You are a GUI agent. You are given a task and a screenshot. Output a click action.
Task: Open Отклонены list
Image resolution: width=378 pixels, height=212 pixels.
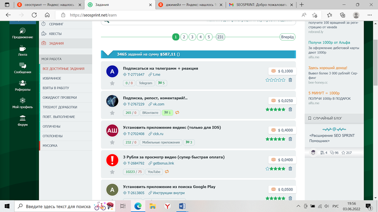[66, 136]
